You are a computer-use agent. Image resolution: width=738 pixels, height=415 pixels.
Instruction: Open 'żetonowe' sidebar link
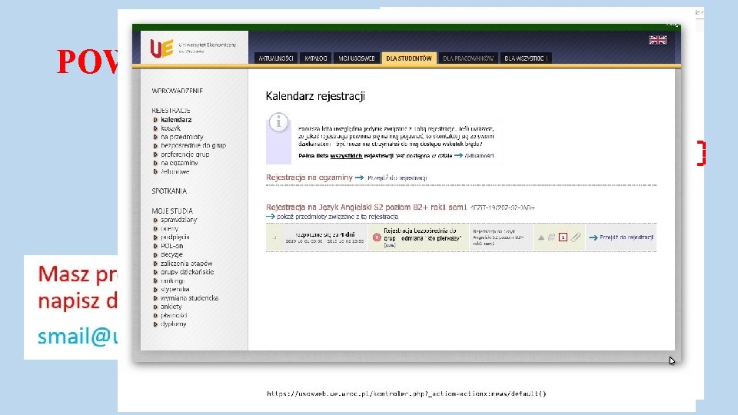pos(175,171)
